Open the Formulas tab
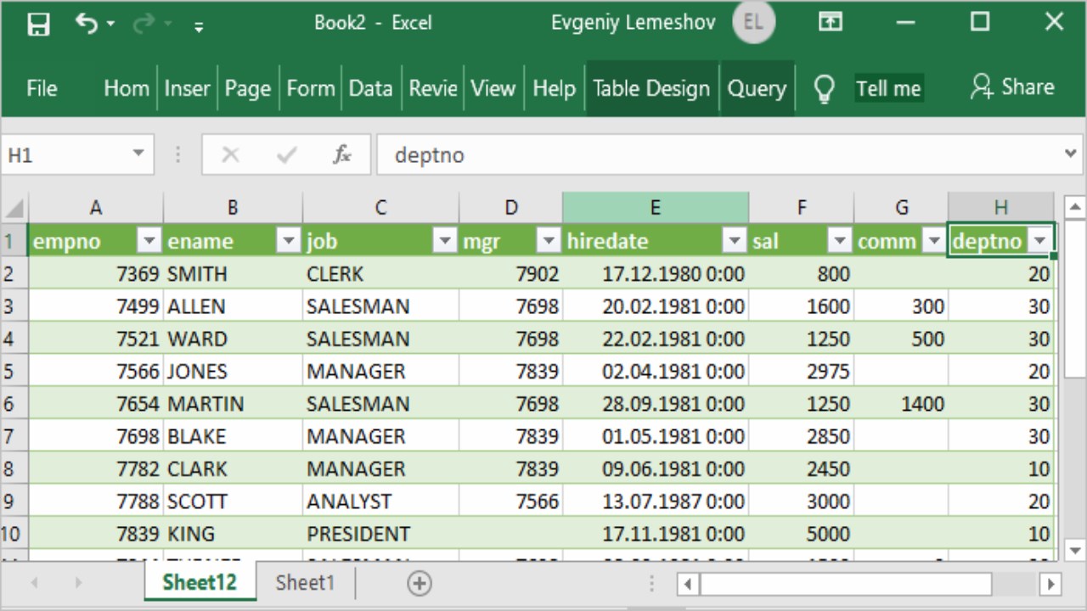 coord(310,88)
